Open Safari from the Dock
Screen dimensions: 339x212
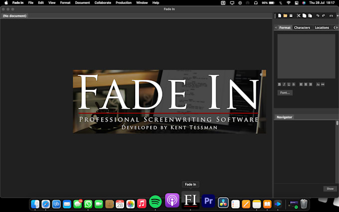(x=46, y=204)
